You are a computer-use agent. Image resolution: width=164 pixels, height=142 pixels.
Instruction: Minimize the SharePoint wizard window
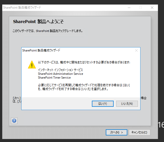click(x=129, y=8)
